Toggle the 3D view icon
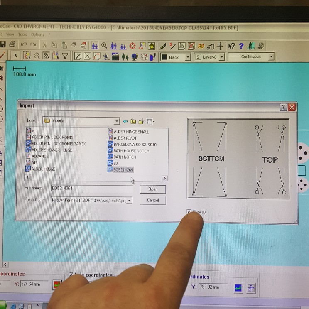This screenshot has height=309, width=309. click(201, 46)
